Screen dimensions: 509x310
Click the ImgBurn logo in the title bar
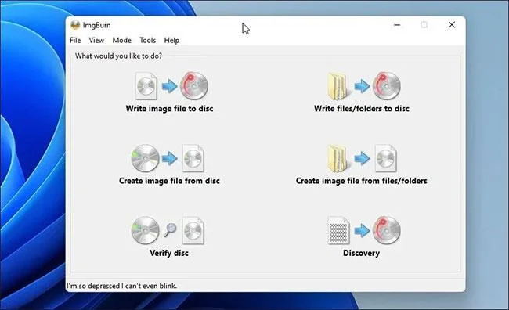pos(75,25)
